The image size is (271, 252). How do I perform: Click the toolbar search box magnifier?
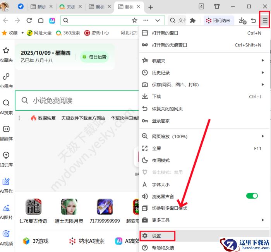coord(172,21)
